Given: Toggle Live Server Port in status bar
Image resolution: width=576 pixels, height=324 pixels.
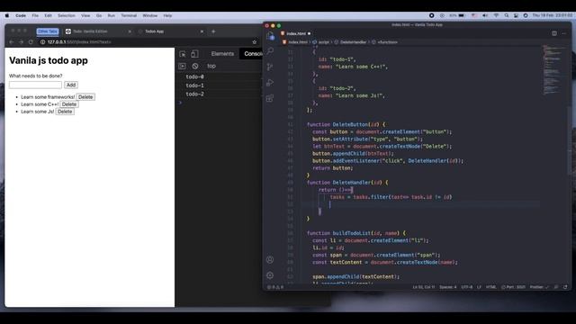Looking at the screenshot, I should tap(513, 287).
